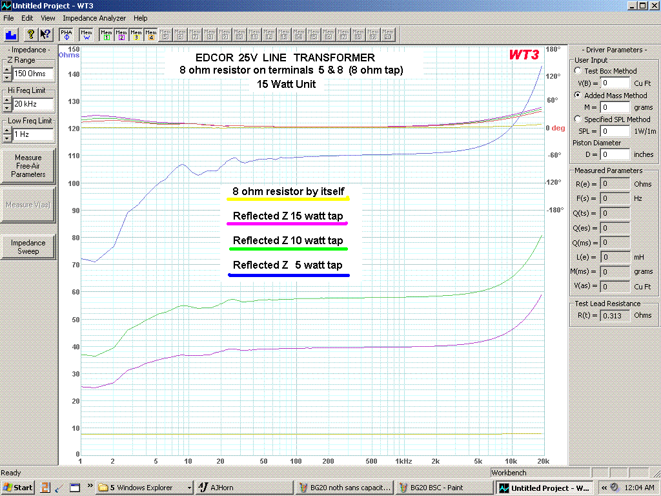Click the disabled Mem 5 toolbar icon

[x=165, y=35]
